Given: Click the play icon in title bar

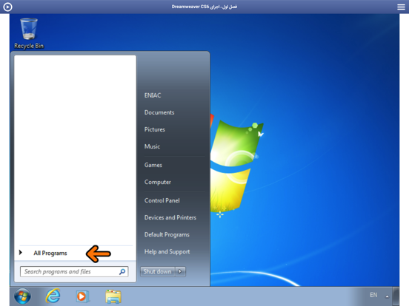Looking at the screenshot, I should coord(7,7).
